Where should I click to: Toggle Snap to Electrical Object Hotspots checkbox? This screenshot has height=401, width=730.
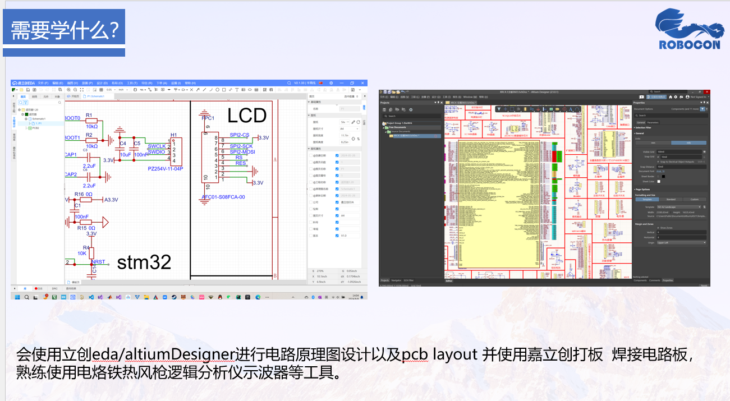point(659,162)
